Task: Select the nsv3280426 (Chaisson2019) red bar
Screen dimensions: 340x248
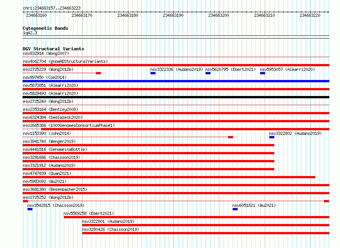Action: point(206,233)
